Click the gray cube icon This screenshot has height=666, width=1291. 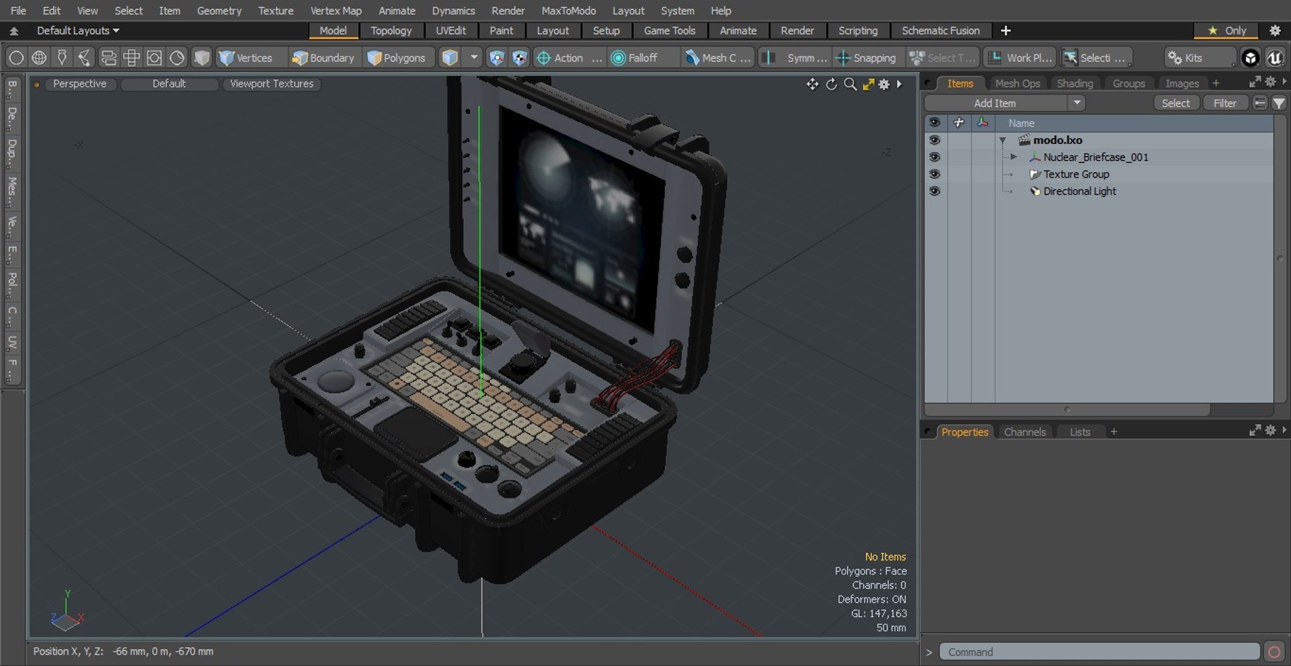[201, 58]
